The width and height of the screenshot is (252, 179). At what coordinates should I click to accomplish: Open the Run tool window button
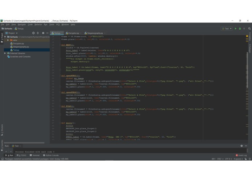tap(9, 155)
